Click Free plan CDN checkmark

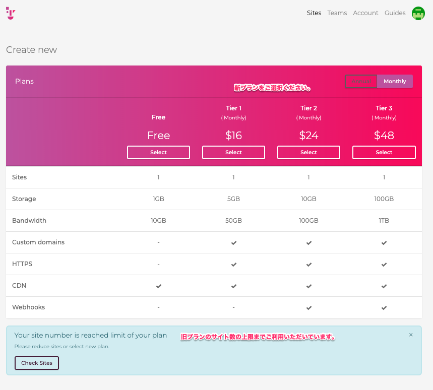coord(158,286)
